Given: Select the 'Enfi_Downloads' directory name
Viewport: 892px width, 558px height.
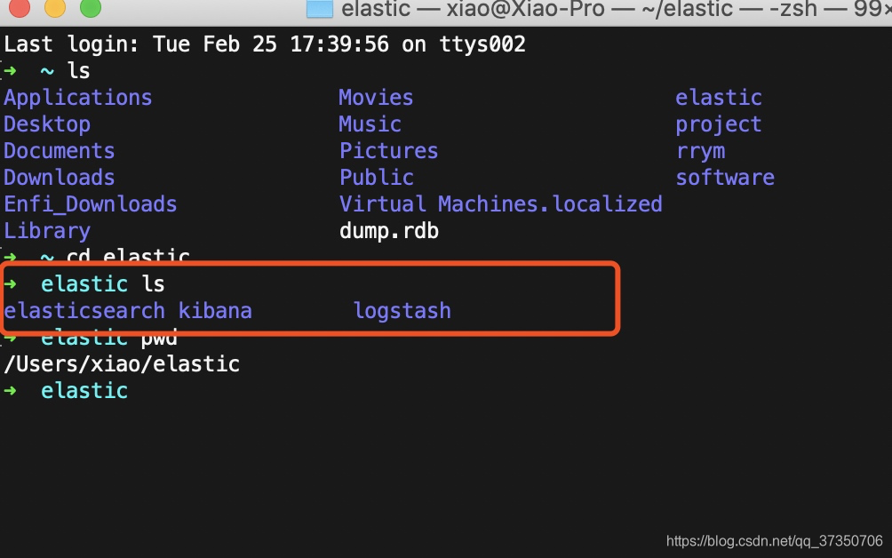Looking at the screenshot, I should click(91, 204).
